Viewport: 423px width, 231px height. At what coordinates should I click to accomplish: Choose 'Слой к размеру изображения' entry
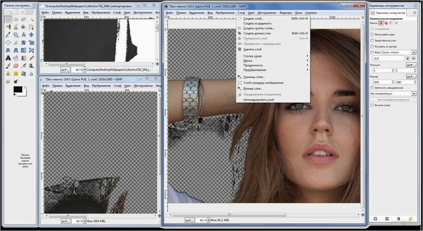pyautogui.click(x=273, y=83)
